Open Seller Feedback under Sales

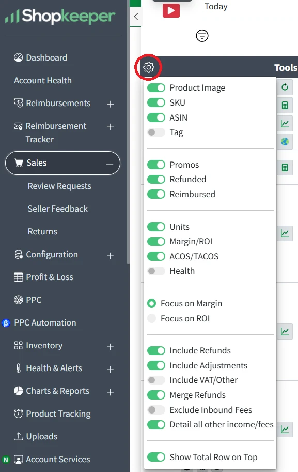pyautogui.click(x=58, y=209)
